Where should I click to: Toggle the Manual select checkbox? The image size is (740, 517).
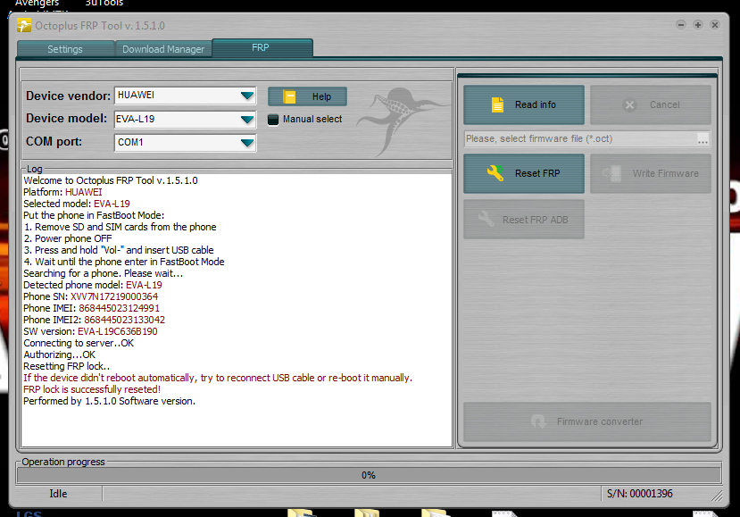(273, 120)
